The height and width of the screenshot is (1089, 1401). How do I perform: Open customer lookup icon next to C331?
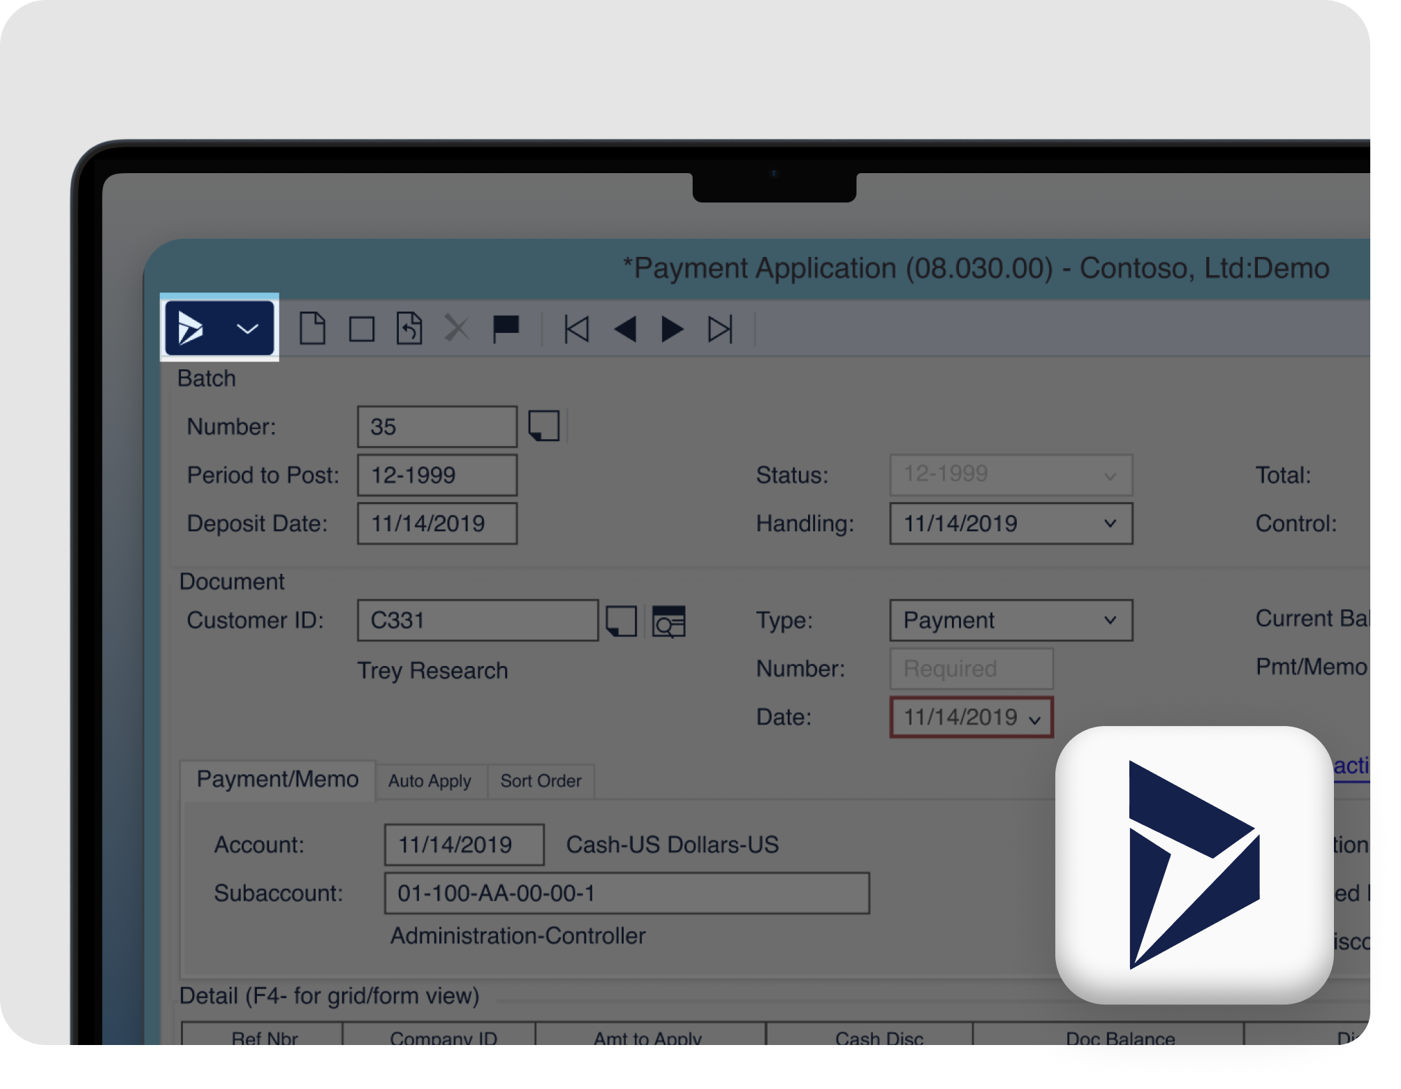click(668, 621)
